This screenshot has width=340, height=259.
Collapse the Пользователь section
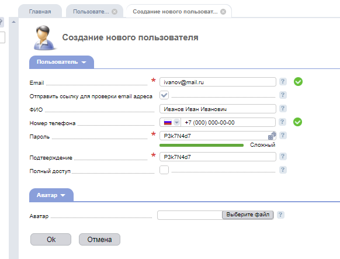coord(61,62)
